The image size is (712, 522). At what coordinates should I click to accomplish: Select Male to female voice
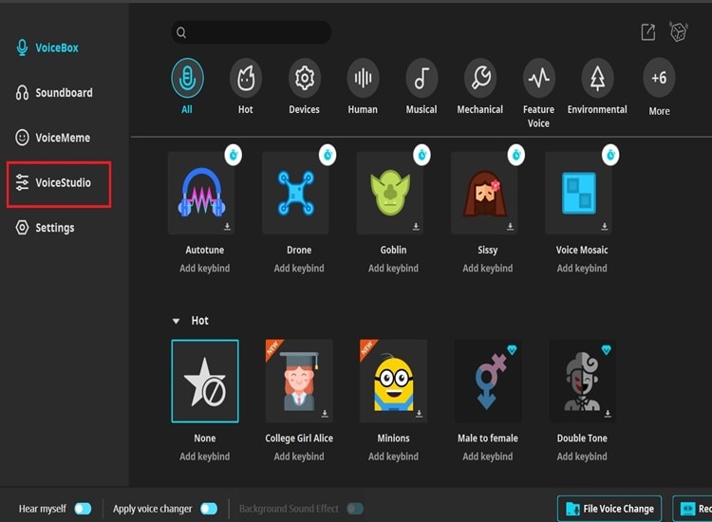(488, 381)
